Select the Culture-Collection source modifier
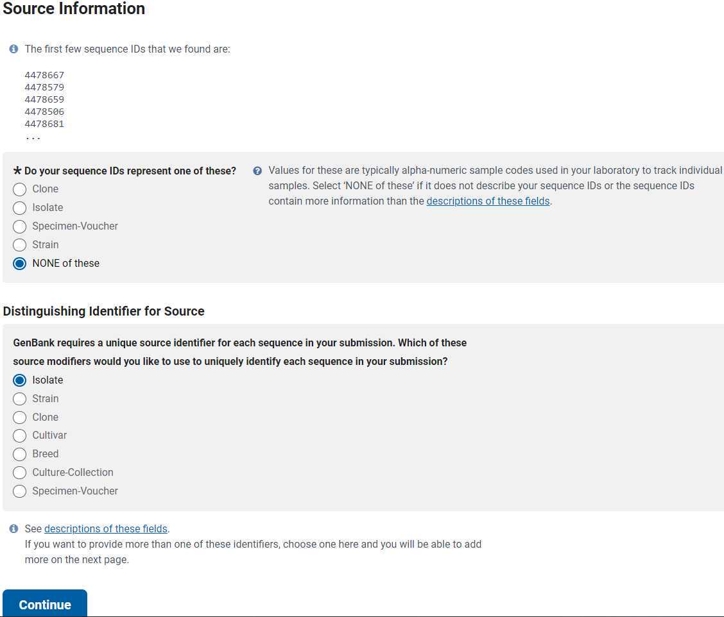Screen dimensions: 724x617 coord(19,473)
